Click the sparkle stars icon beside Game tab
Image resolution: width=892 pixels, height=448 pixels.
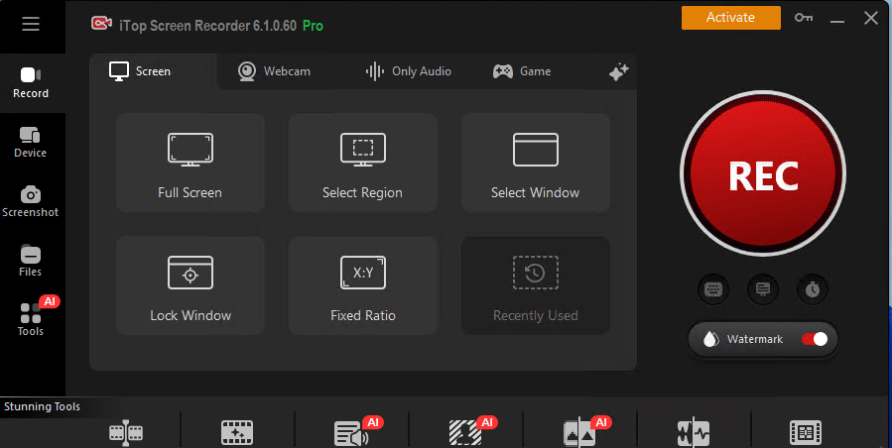tap(618, 72)
